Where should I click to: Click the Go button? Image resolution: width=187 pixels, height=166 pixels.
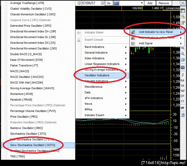coord(109,3)
